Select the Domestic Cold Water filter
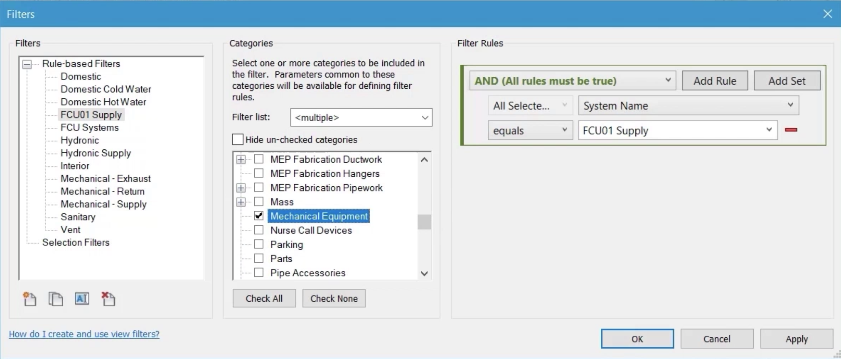The width and height of the screenshot is (841, 359). tap(106, 89)
